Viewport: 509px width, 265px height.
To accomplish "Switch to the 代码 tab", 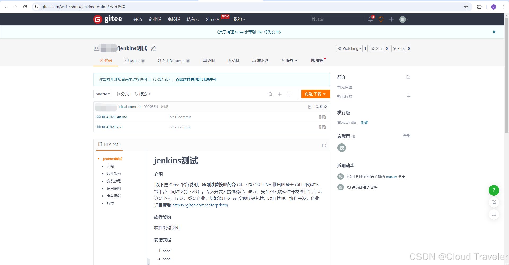I will [x=106, y=61].
